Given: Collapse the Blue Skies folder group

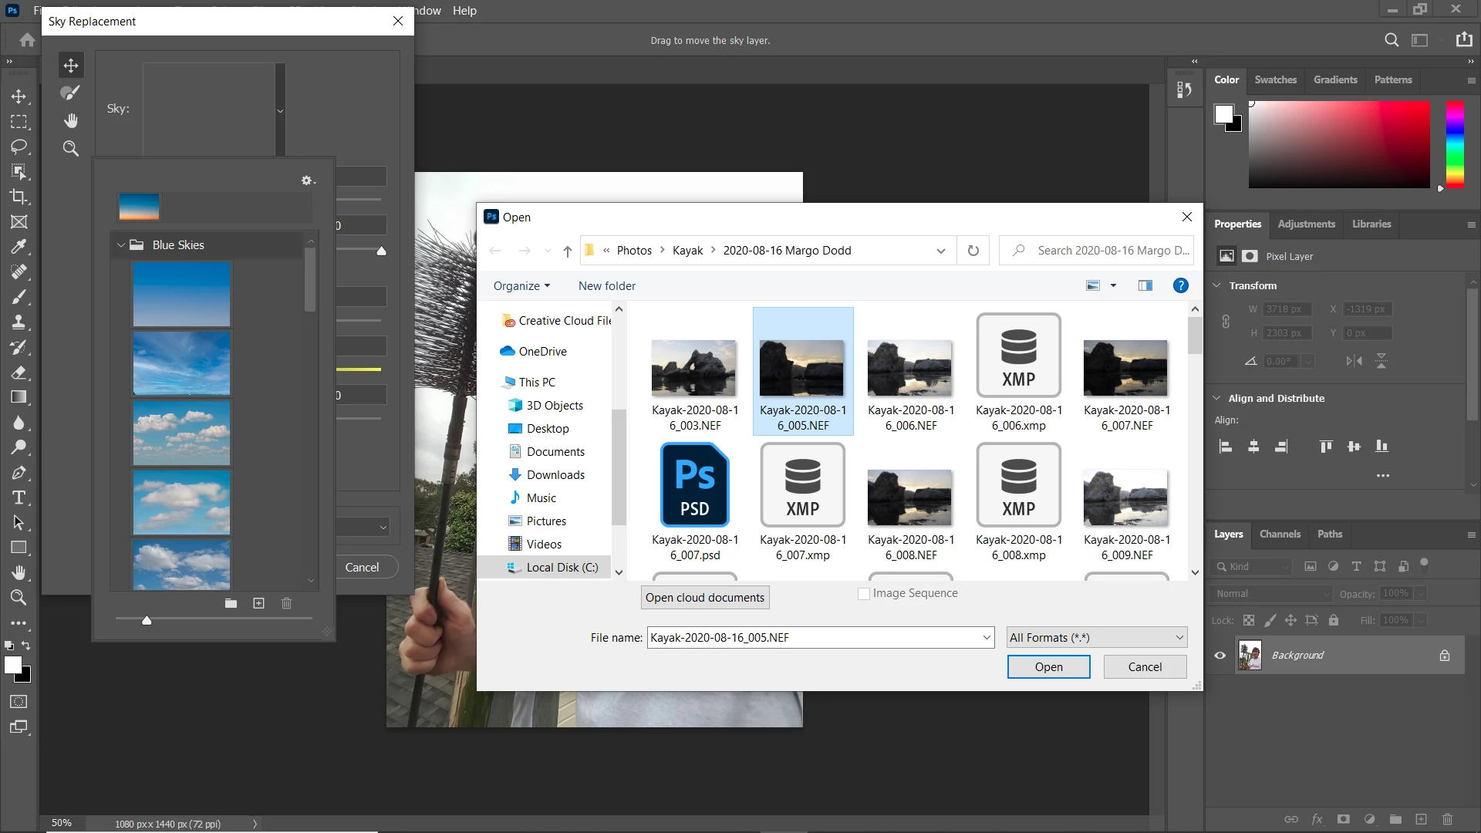Looking at the screenshot, I should point(121,245).
